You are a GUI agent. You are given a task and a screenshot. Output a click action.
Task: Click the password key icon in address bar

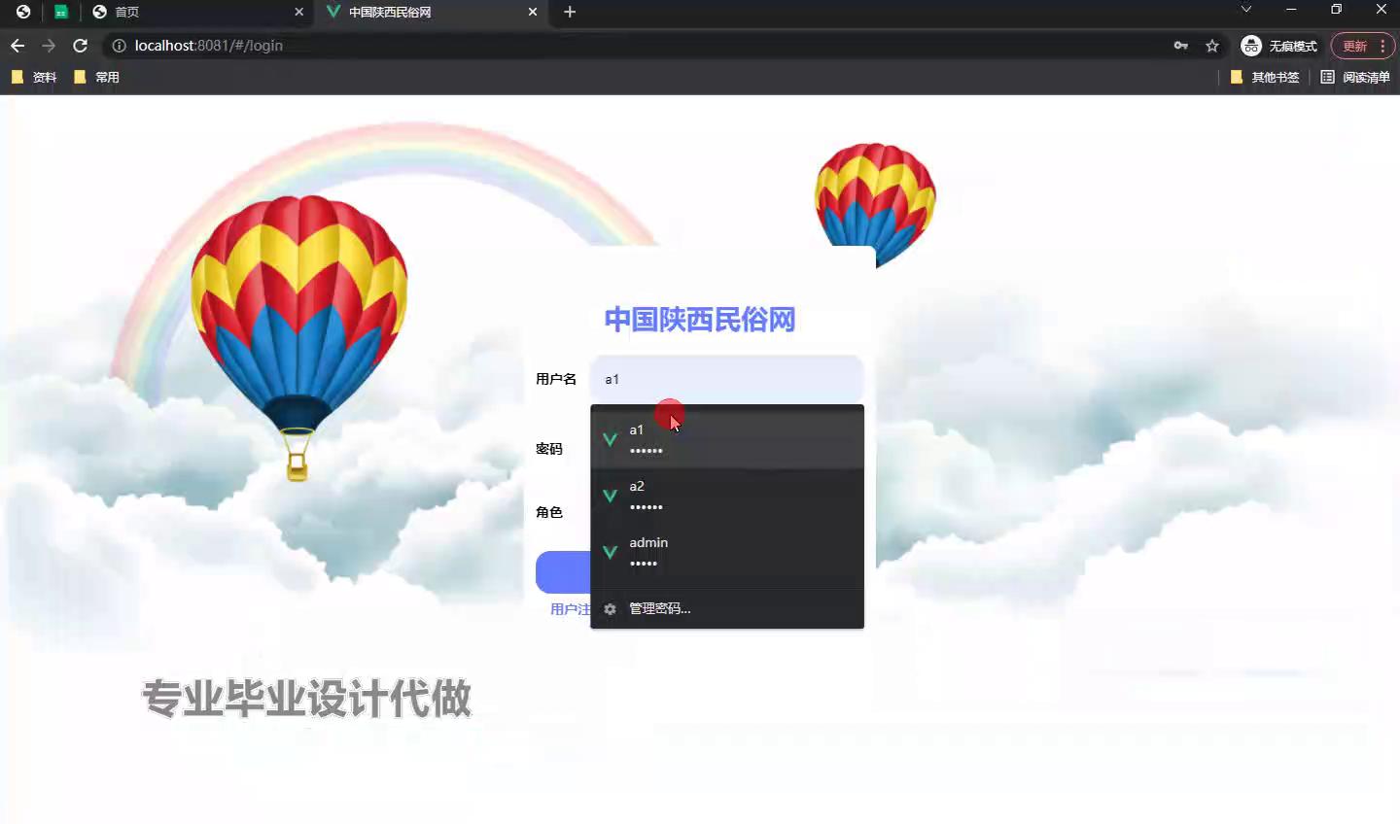[1180, 46]
